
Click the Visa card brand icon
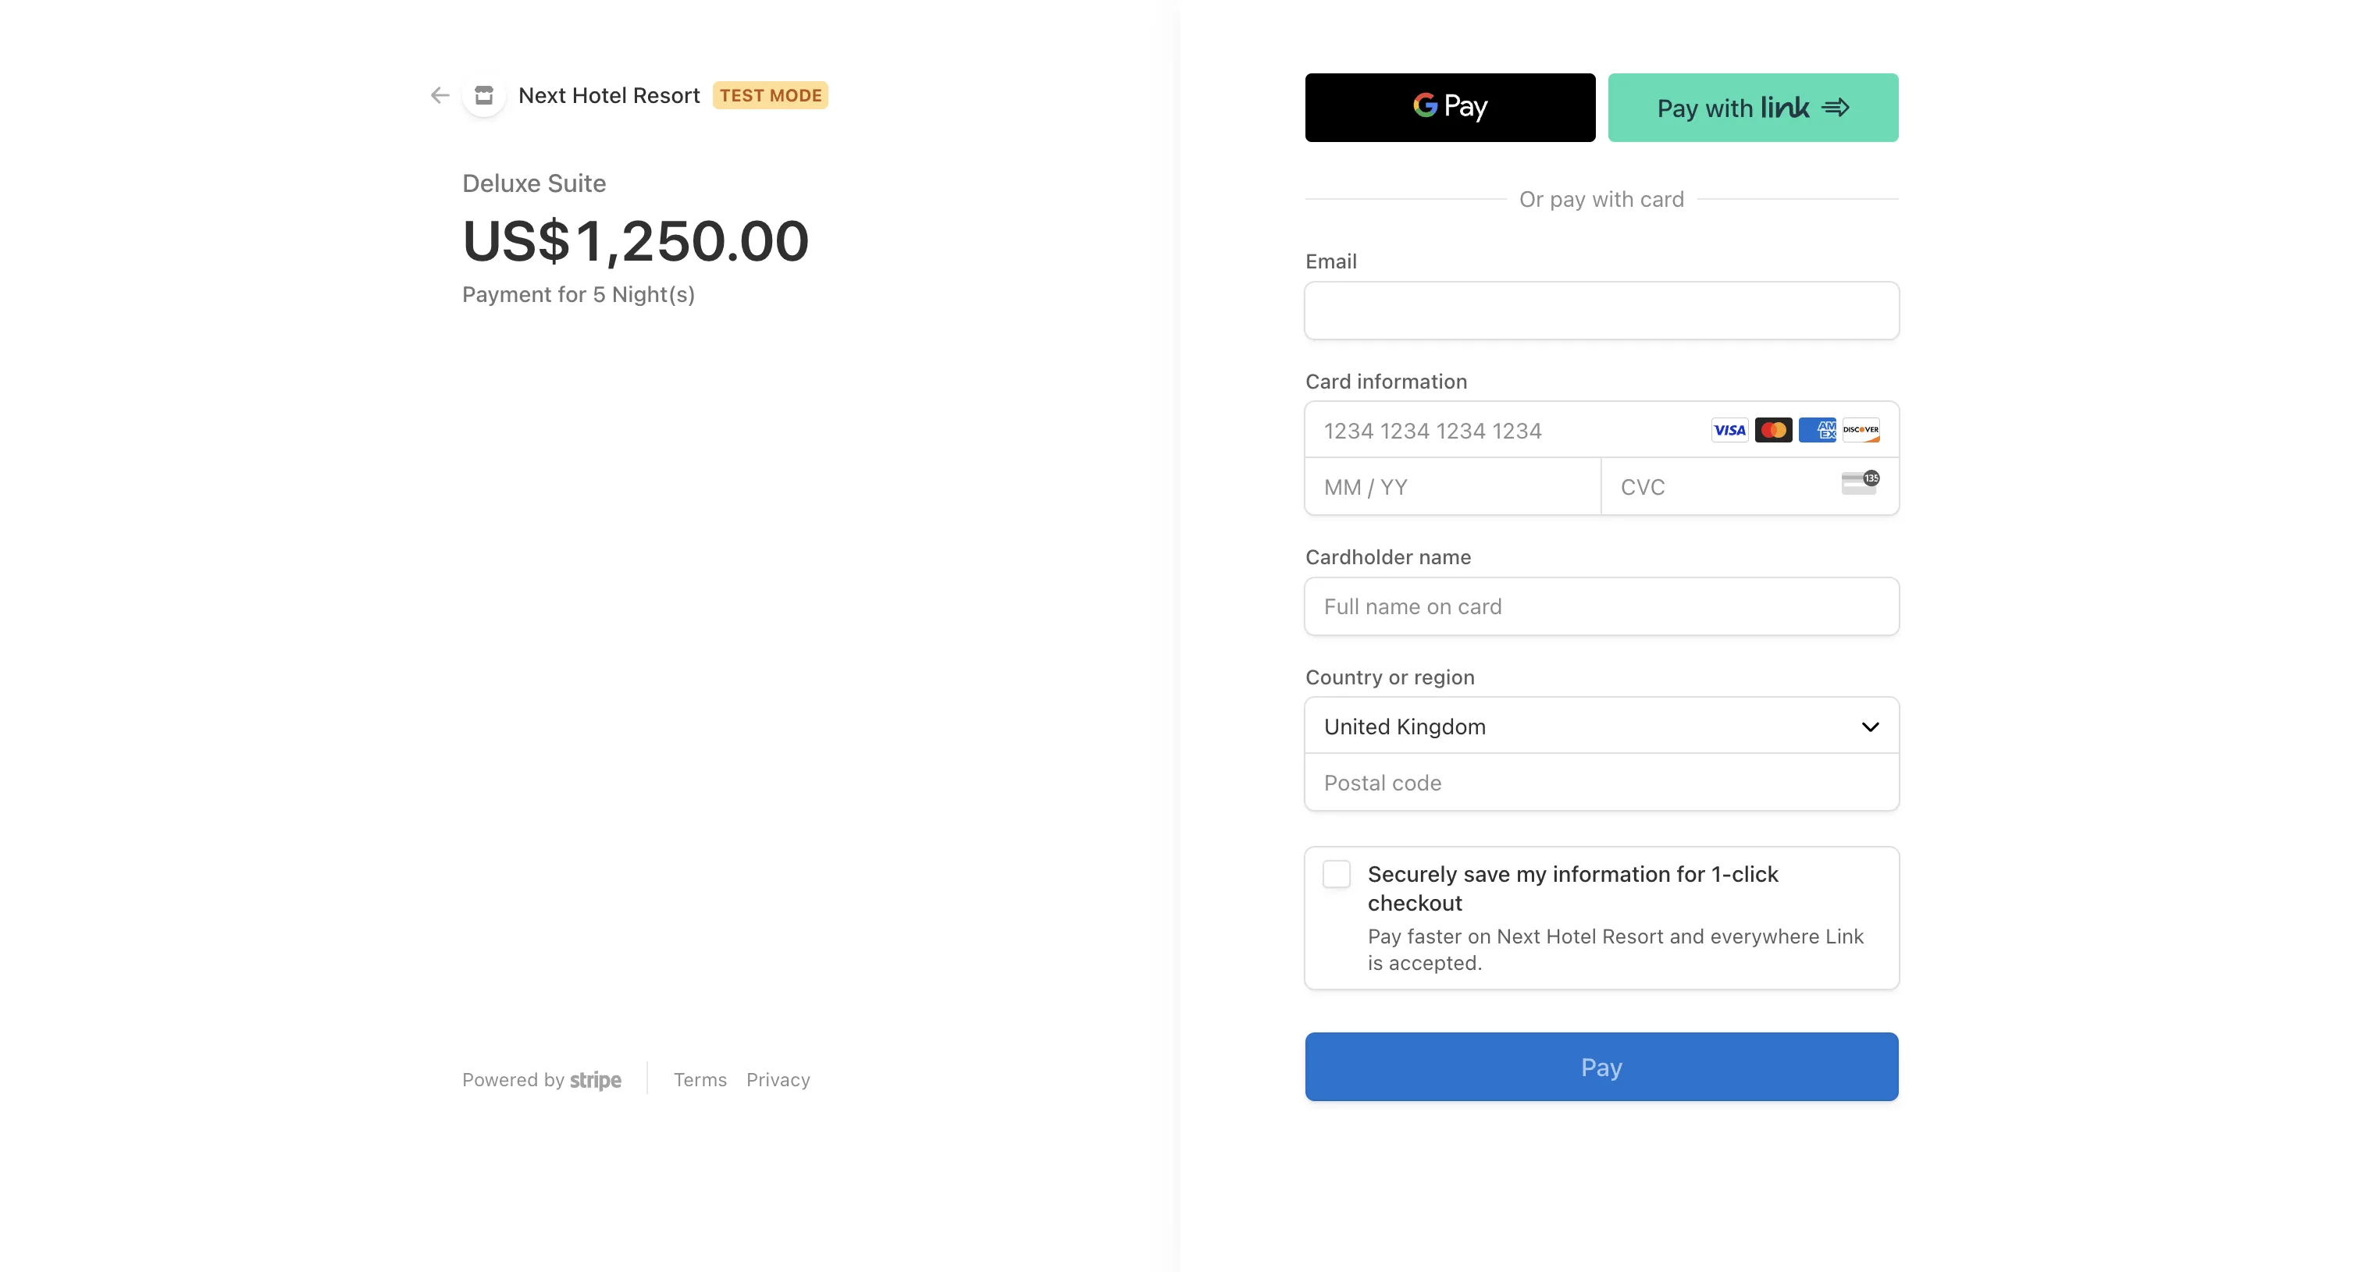1729,429
